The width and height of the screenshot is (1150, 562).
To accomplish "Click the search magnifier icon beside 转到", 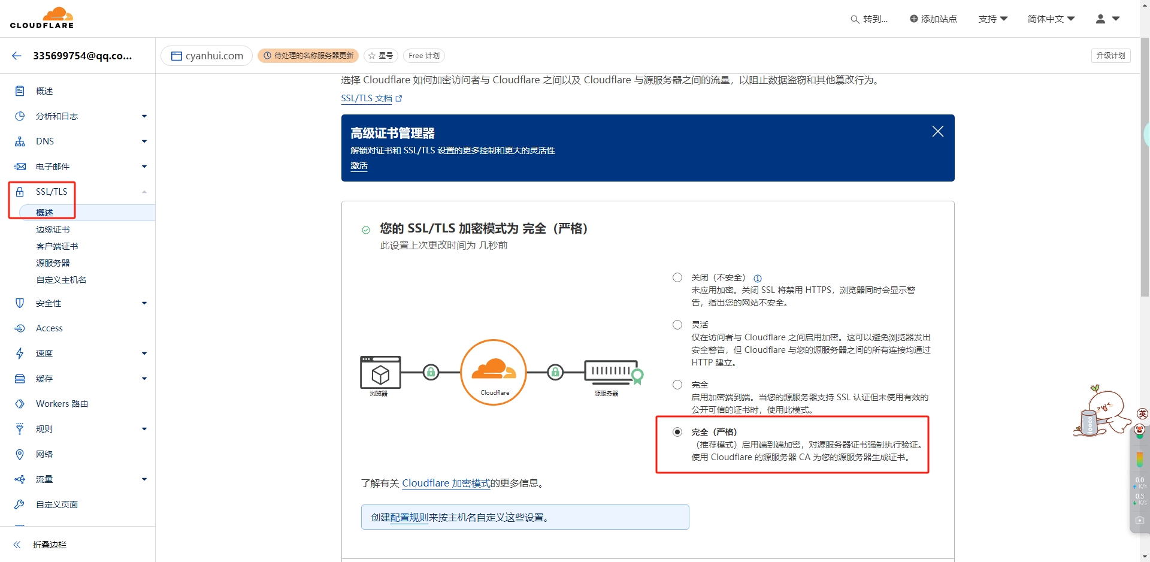I will coord(855,19).
